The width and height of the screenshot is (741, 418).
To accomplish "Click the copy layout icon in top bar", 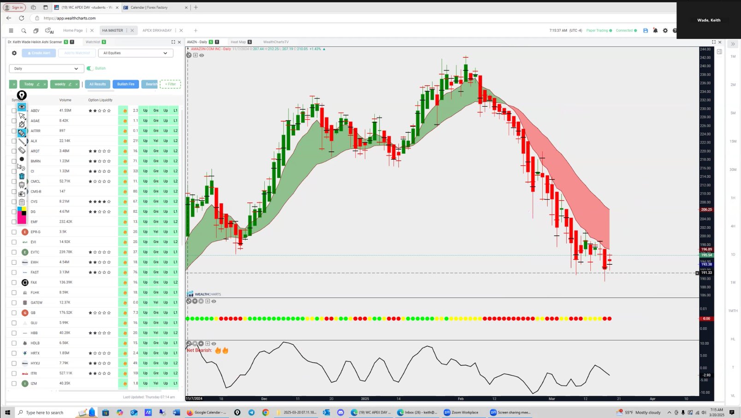I will [36, 31].
